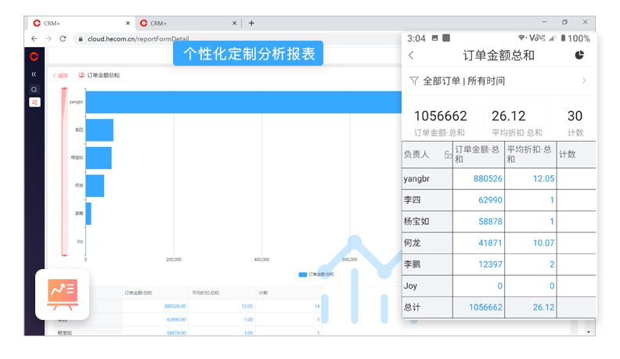Image resolution: width=620 pixels, height=359 pixels.
Task: Expand the 全部订单 | 所有时间 filter chevron
Action: coord(584,81)
